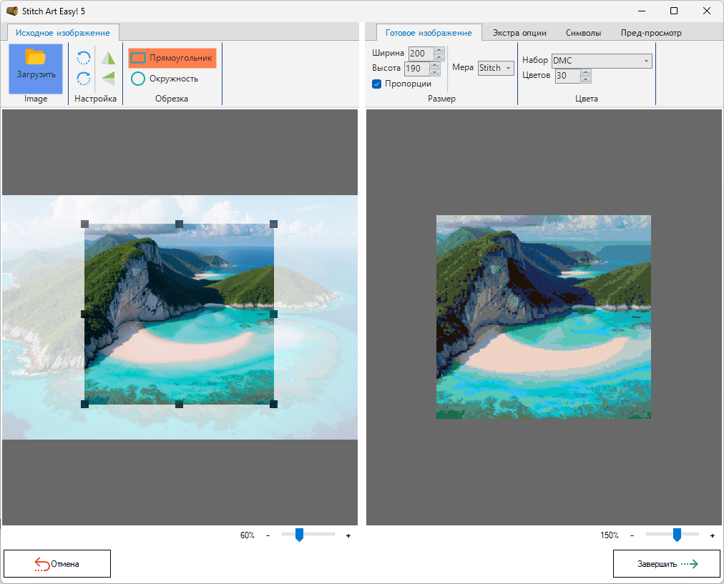This screenshot has width=724, height=584.
Task: Toggle the Пропорции checkbox
Action: pyautogui.click(x=377, y=84)
